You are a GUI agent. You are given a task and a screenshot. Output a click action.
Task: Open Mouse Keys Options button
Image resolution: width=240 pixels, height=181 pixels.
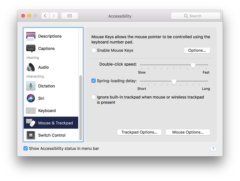click(197, 50)
